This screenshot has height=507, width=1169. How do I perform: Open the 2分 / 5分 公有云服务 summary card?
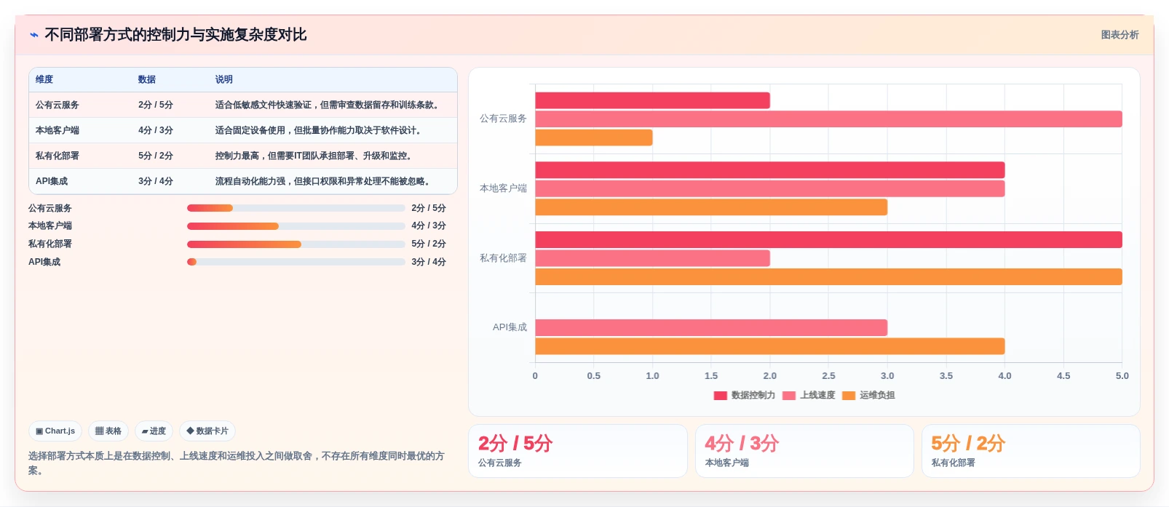578,451
